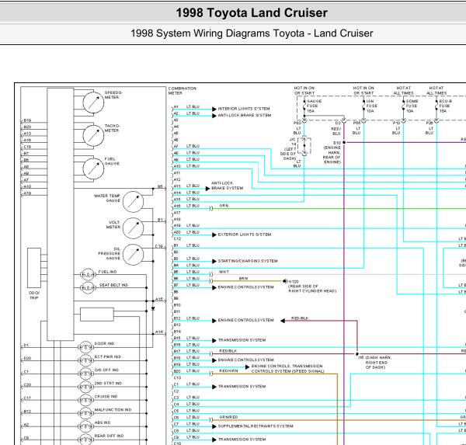Click the tachometer gauge symbol
Screen dimensions: 466x445
93,136
